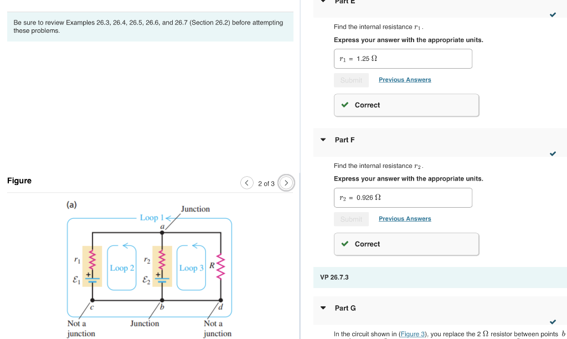Image resolution: width=567 pixels, height=339 pixels.
Task: Click the Submit button in Part F
Action: [351, 219]
